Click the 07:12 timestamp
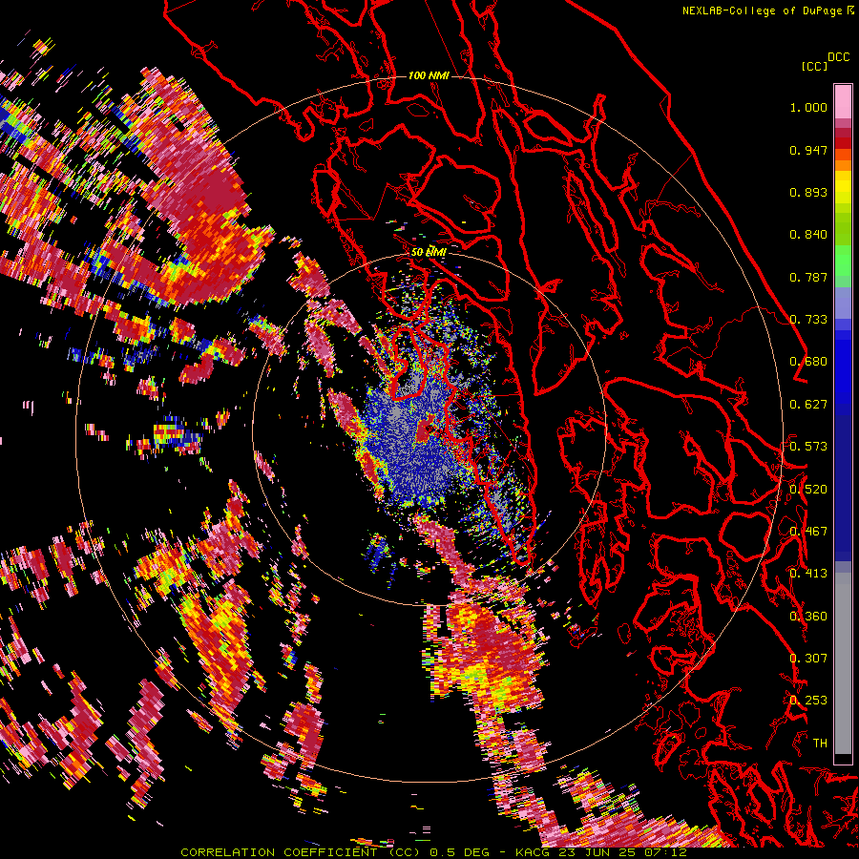The width and height of the screenshot is (859, 859). click(x=665, y=852)
